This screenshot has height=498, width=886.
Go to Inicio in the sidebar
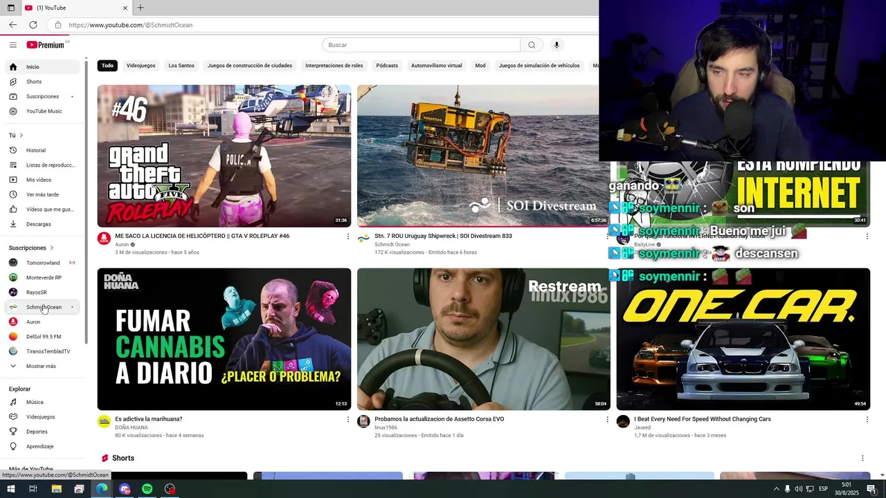[43, 67]
